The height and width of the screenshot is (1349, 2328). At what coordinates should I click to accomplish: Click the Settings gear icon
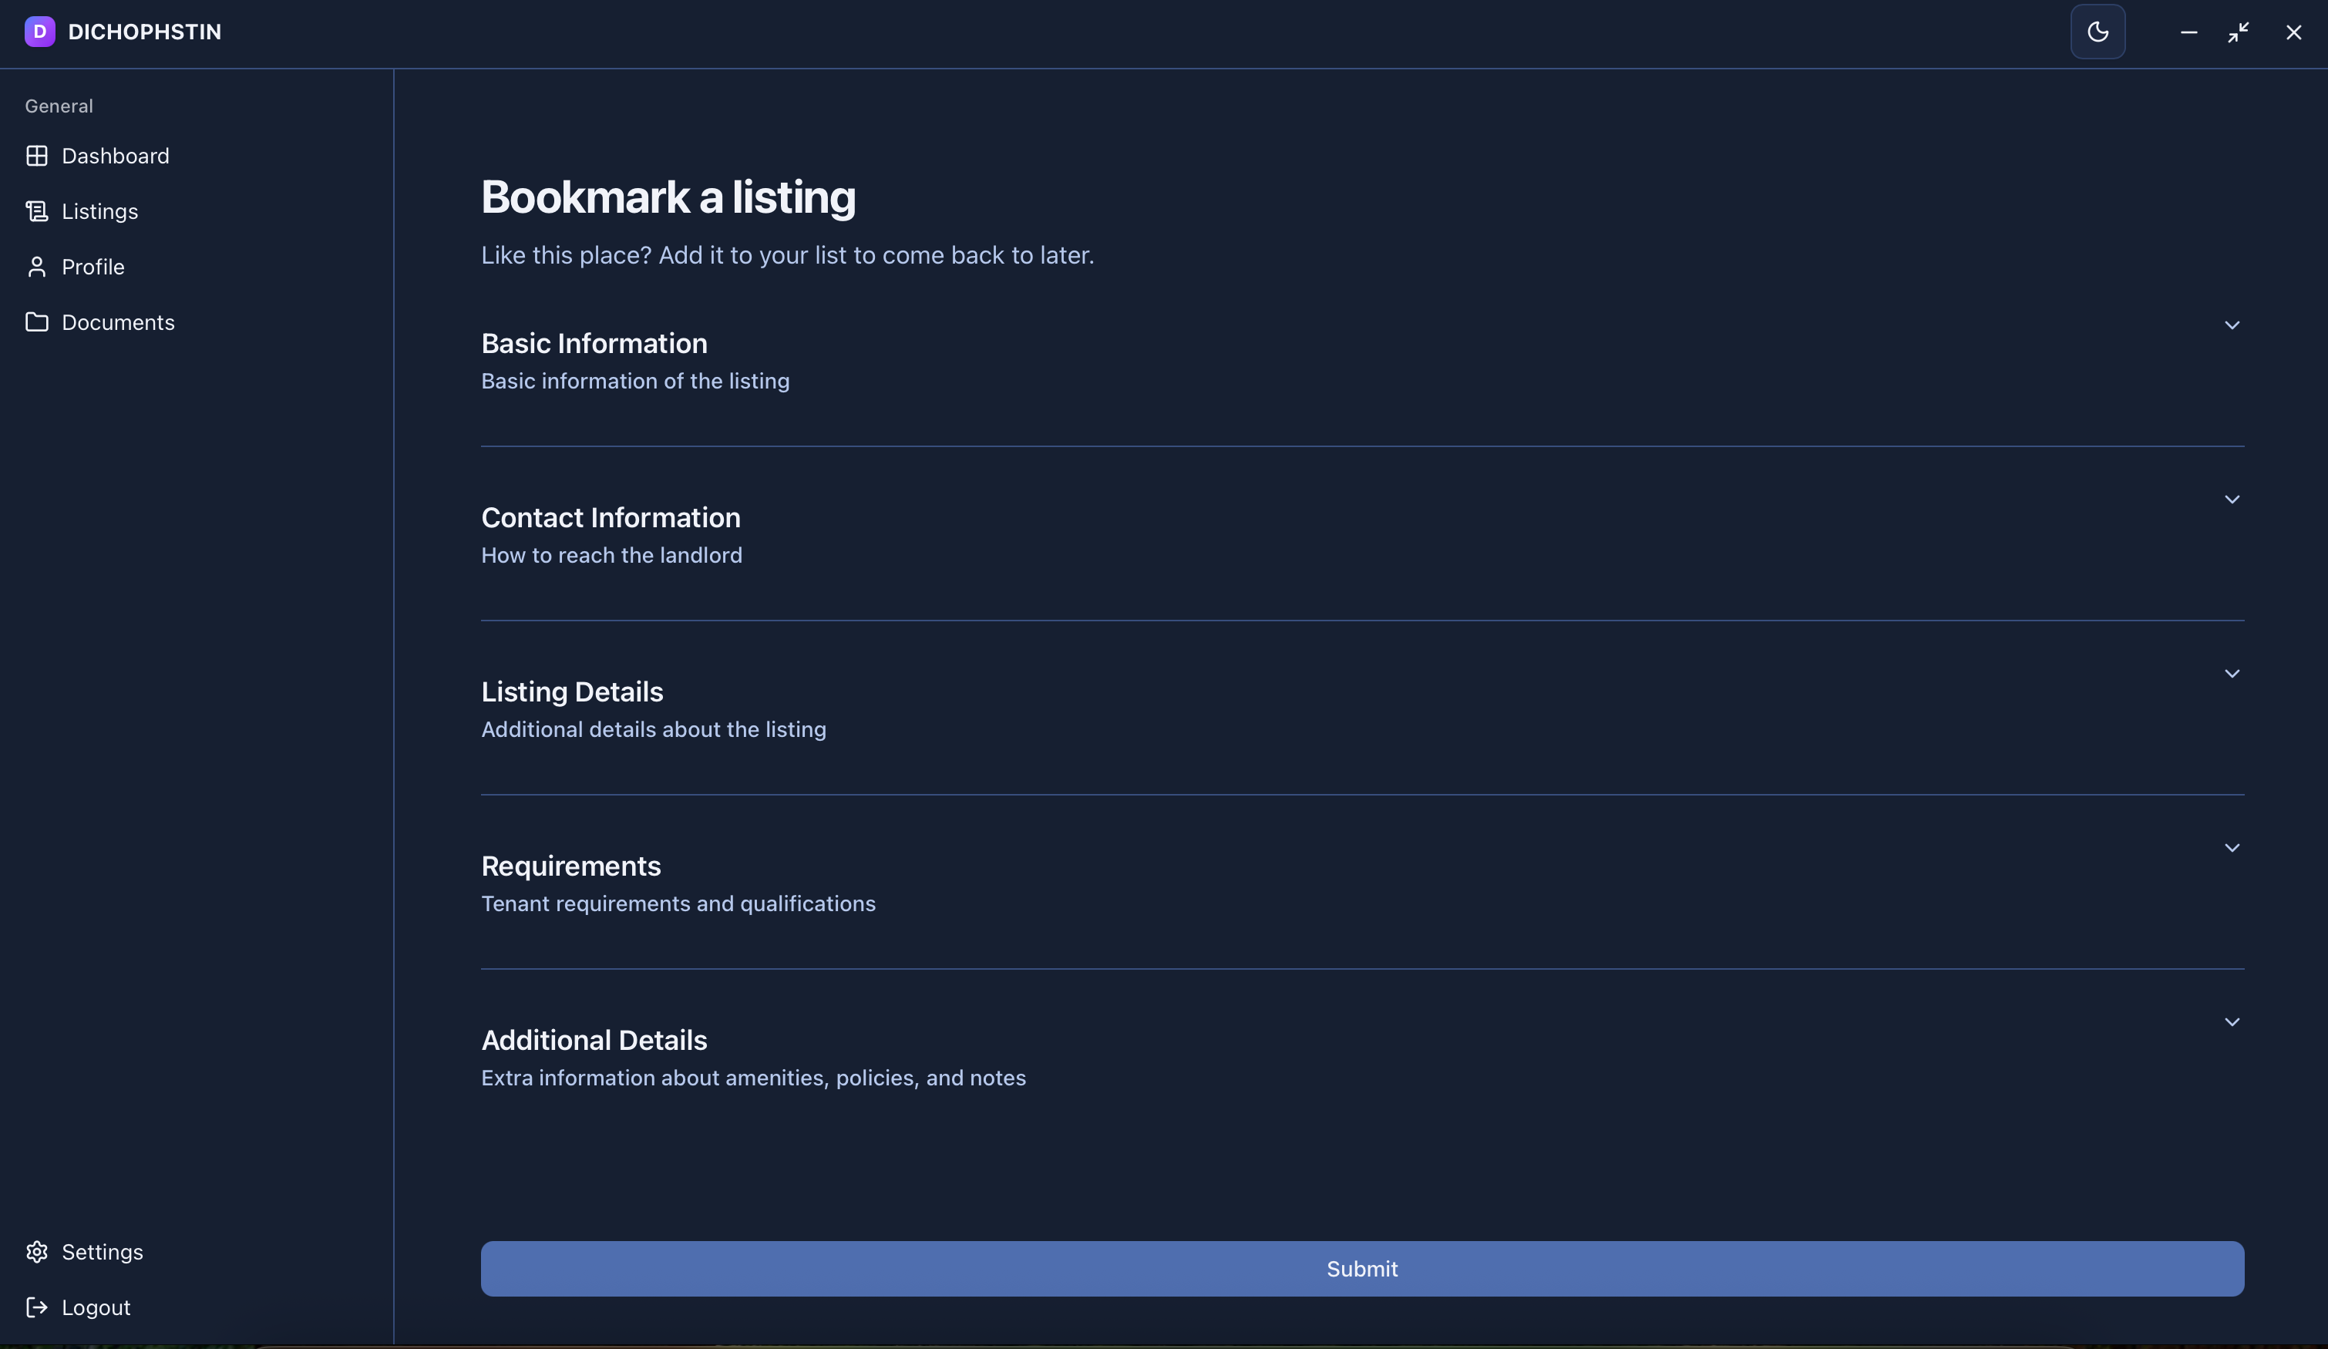37,1252
